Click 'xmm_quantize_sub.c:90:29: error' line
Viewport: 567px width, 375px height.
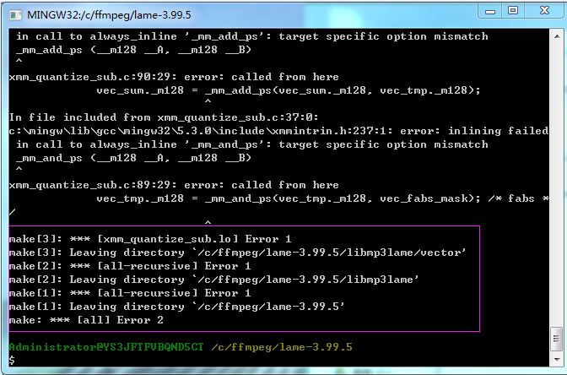click(174, 77)
